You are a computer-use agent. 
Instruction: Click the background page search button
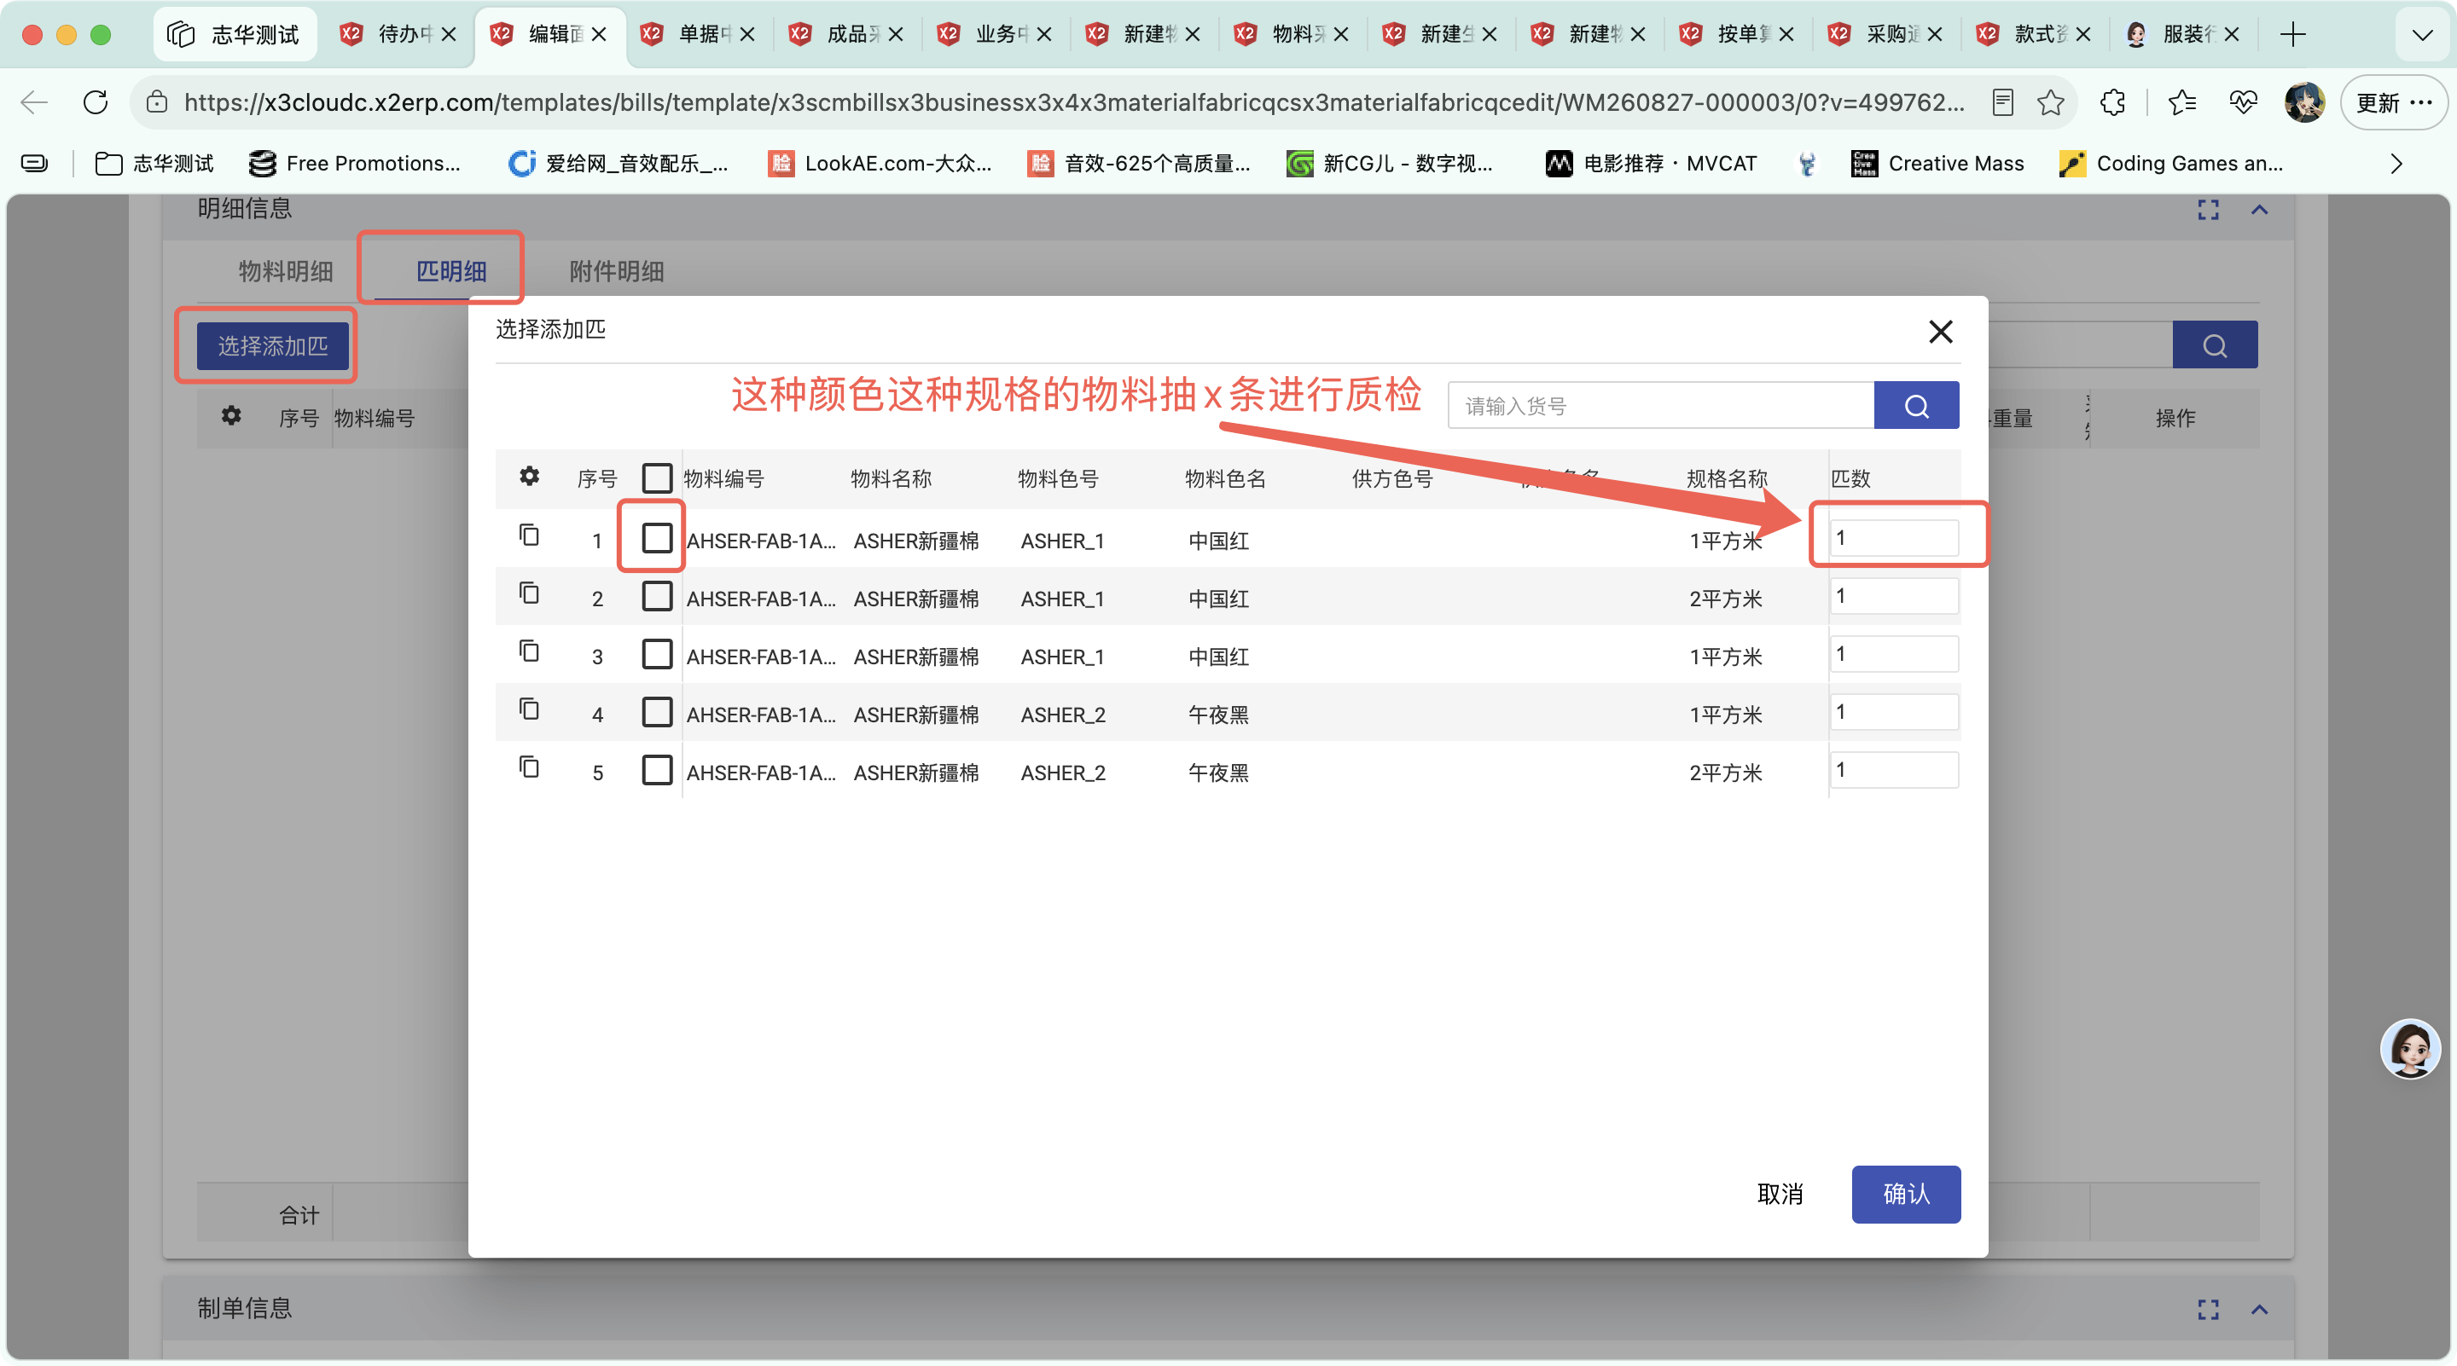click(x=2215, y=345)
